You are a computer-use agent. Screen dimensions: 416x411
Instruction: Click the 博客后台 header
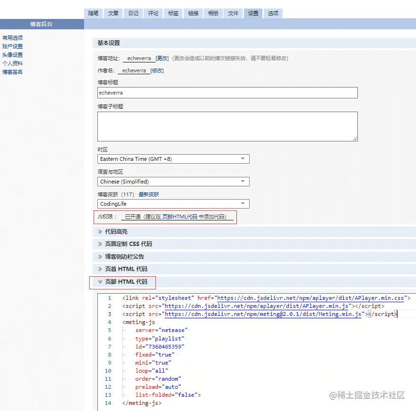click(42, 24)
